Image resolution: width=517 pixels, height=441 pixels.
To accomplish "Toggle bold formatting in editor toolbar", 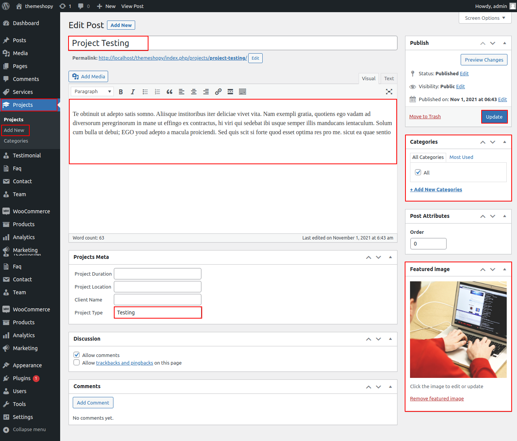I will point(121,92).
